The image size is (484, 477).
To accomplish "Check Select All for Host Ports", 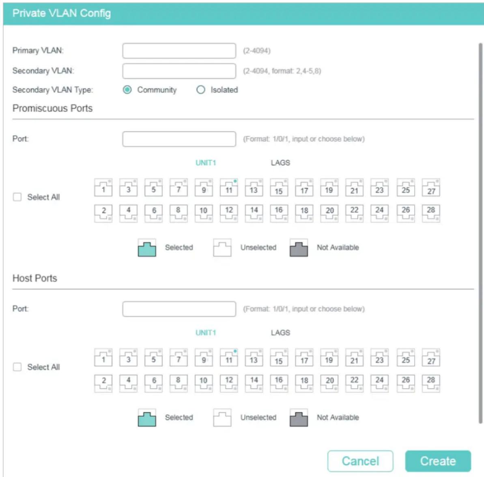I will pyautogui.click(x=17, y=367).
